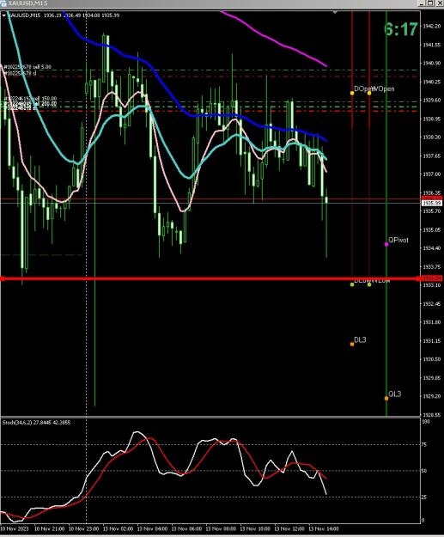Select the green DLow marker dot
444x537 pixels.
[352, 284]
